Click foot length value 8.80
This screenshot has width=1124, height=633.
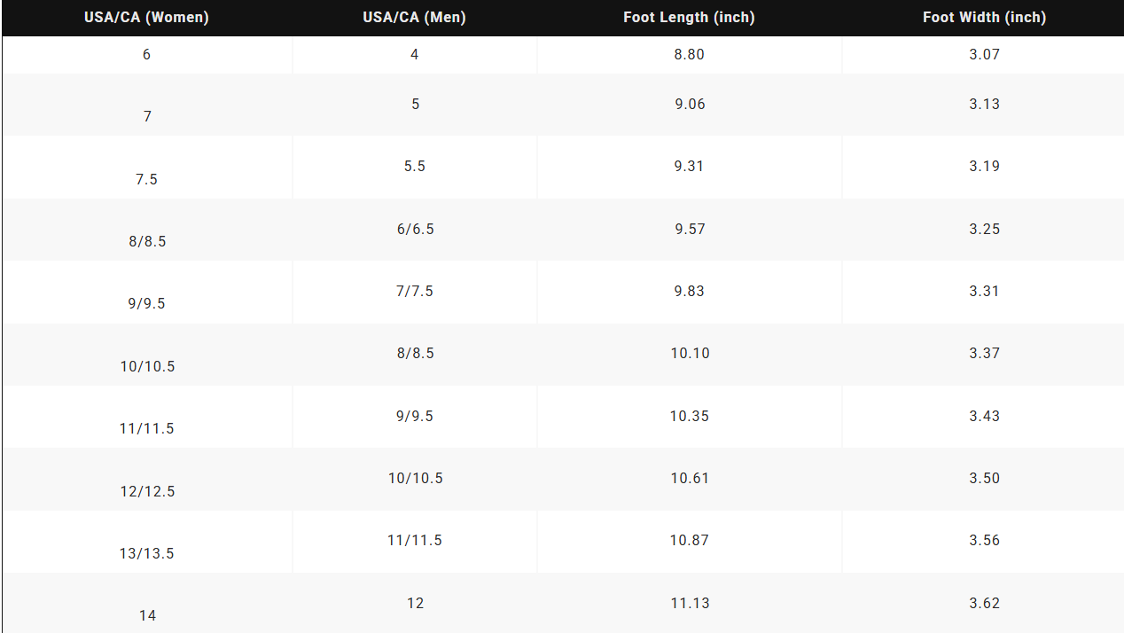pyautogui.click(x=689, y=54)
